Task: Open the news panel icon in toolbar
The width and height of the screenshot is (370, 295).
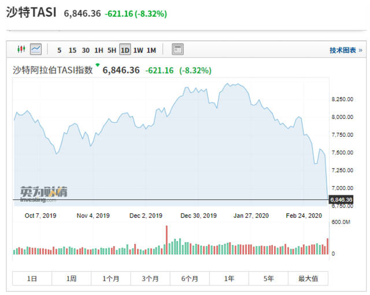Action: pyautogui.click(x=177, y=50)
